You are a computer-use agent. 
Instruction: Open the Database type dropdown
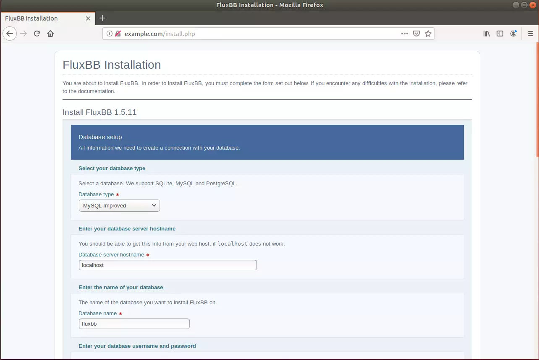119,205
